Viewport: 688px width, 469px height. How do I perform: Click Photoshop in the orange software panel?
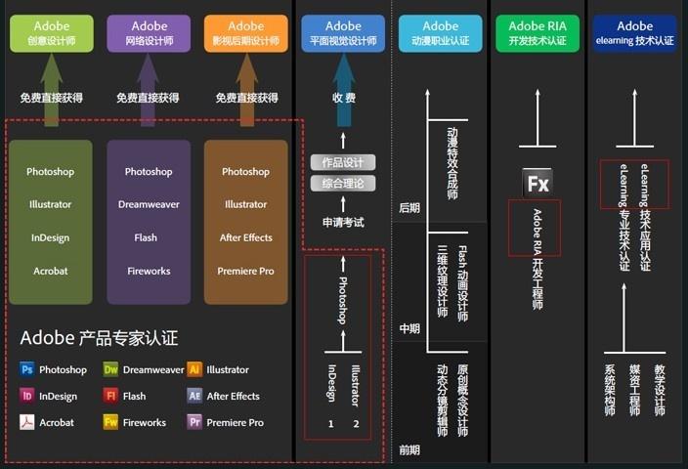coord(245,172)
